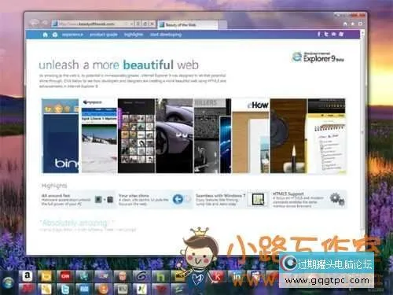Open the notepad checklist showcase thumbnail
The height and width of the screenshot is (295, 393).
(x=326, y=136)
